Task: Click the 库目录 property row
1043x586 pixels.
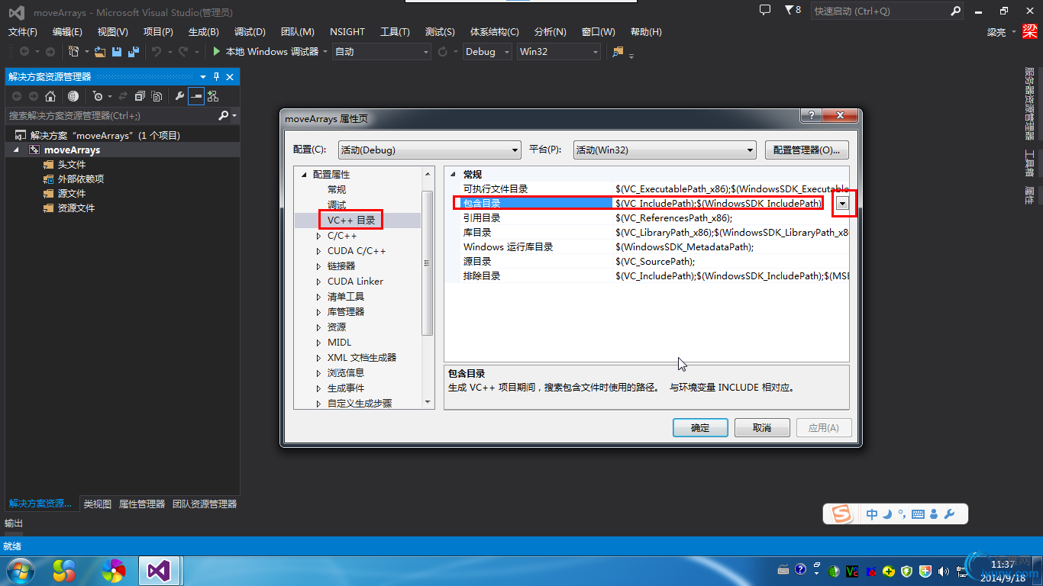Action: point(647,233)
